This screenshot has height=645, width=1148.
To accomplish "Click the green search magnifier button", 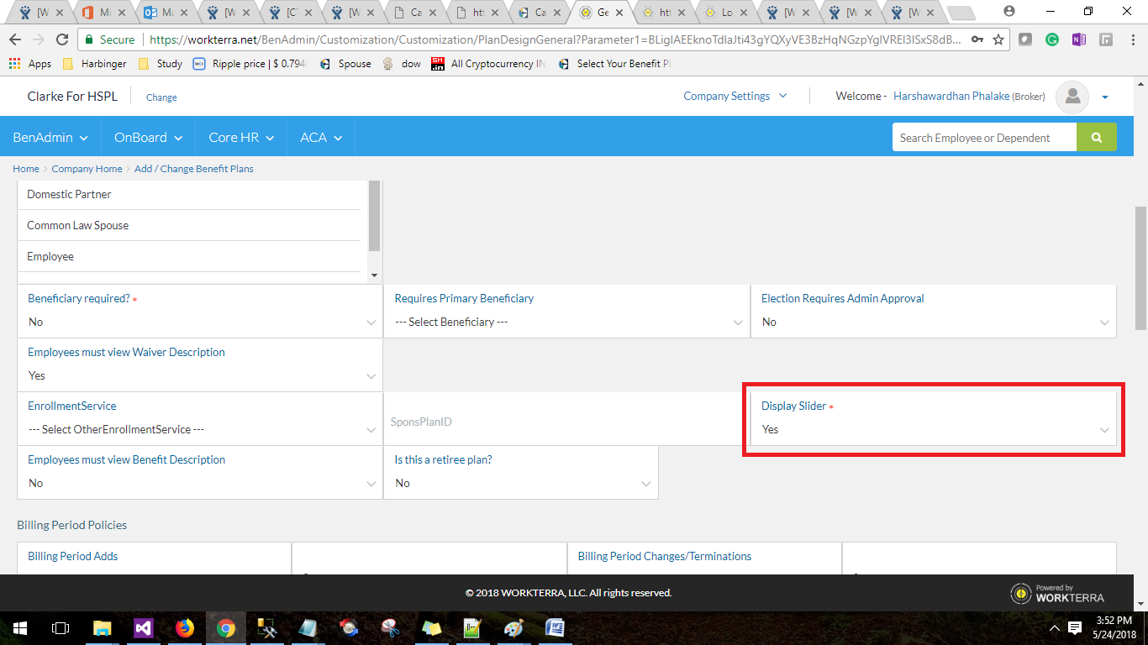I will (1097, 136).
